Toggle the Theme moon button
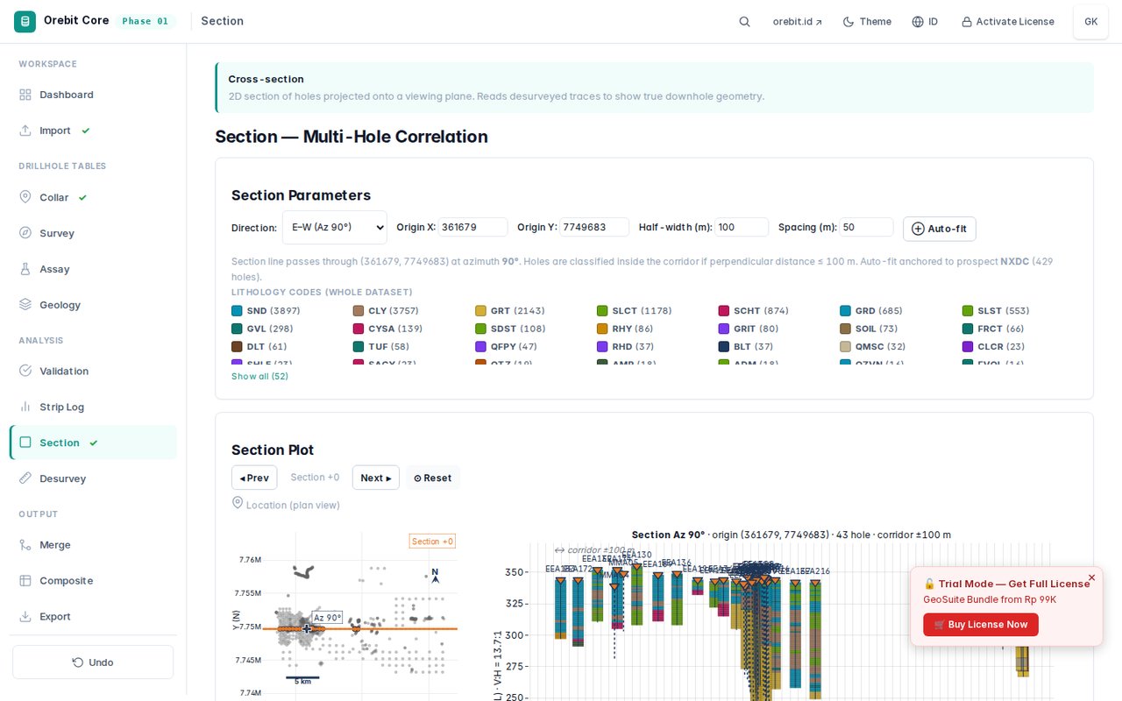1122x701 pixels. (x=867, y=22)
